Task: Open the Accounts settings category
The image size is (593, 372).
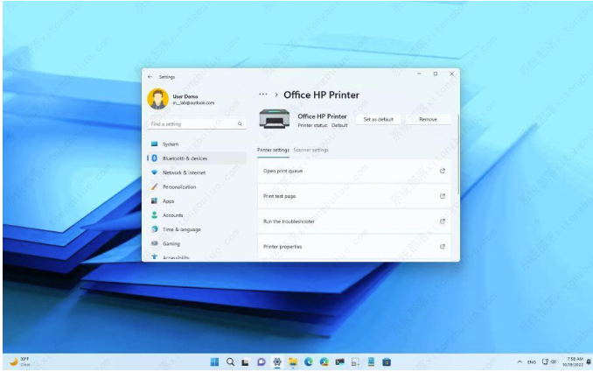Action: point(197,215)
